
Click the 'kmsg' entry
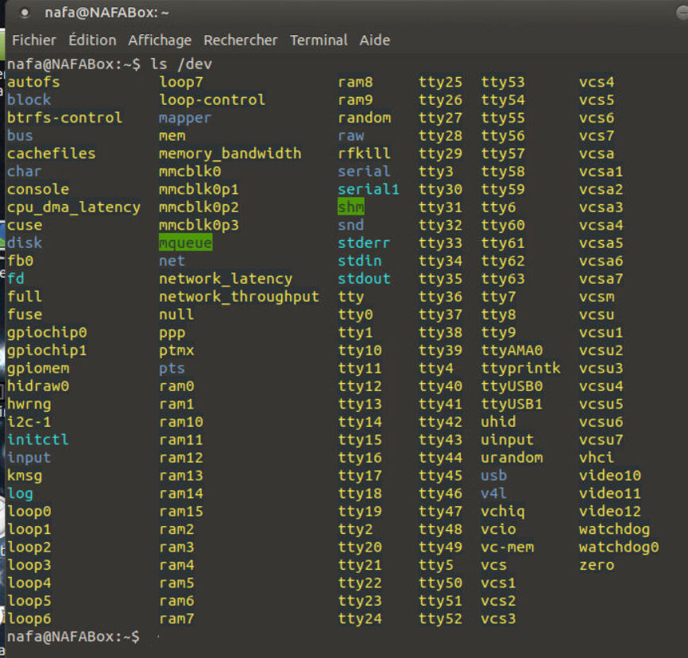pos(25,476)
